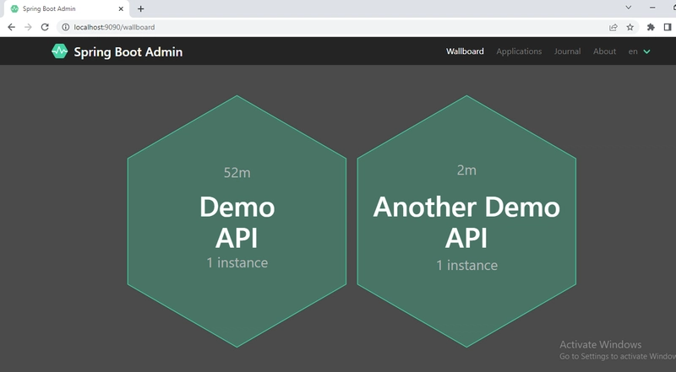View site information icon in address bar
Screen dimensions: 676x372
(66, 27)
